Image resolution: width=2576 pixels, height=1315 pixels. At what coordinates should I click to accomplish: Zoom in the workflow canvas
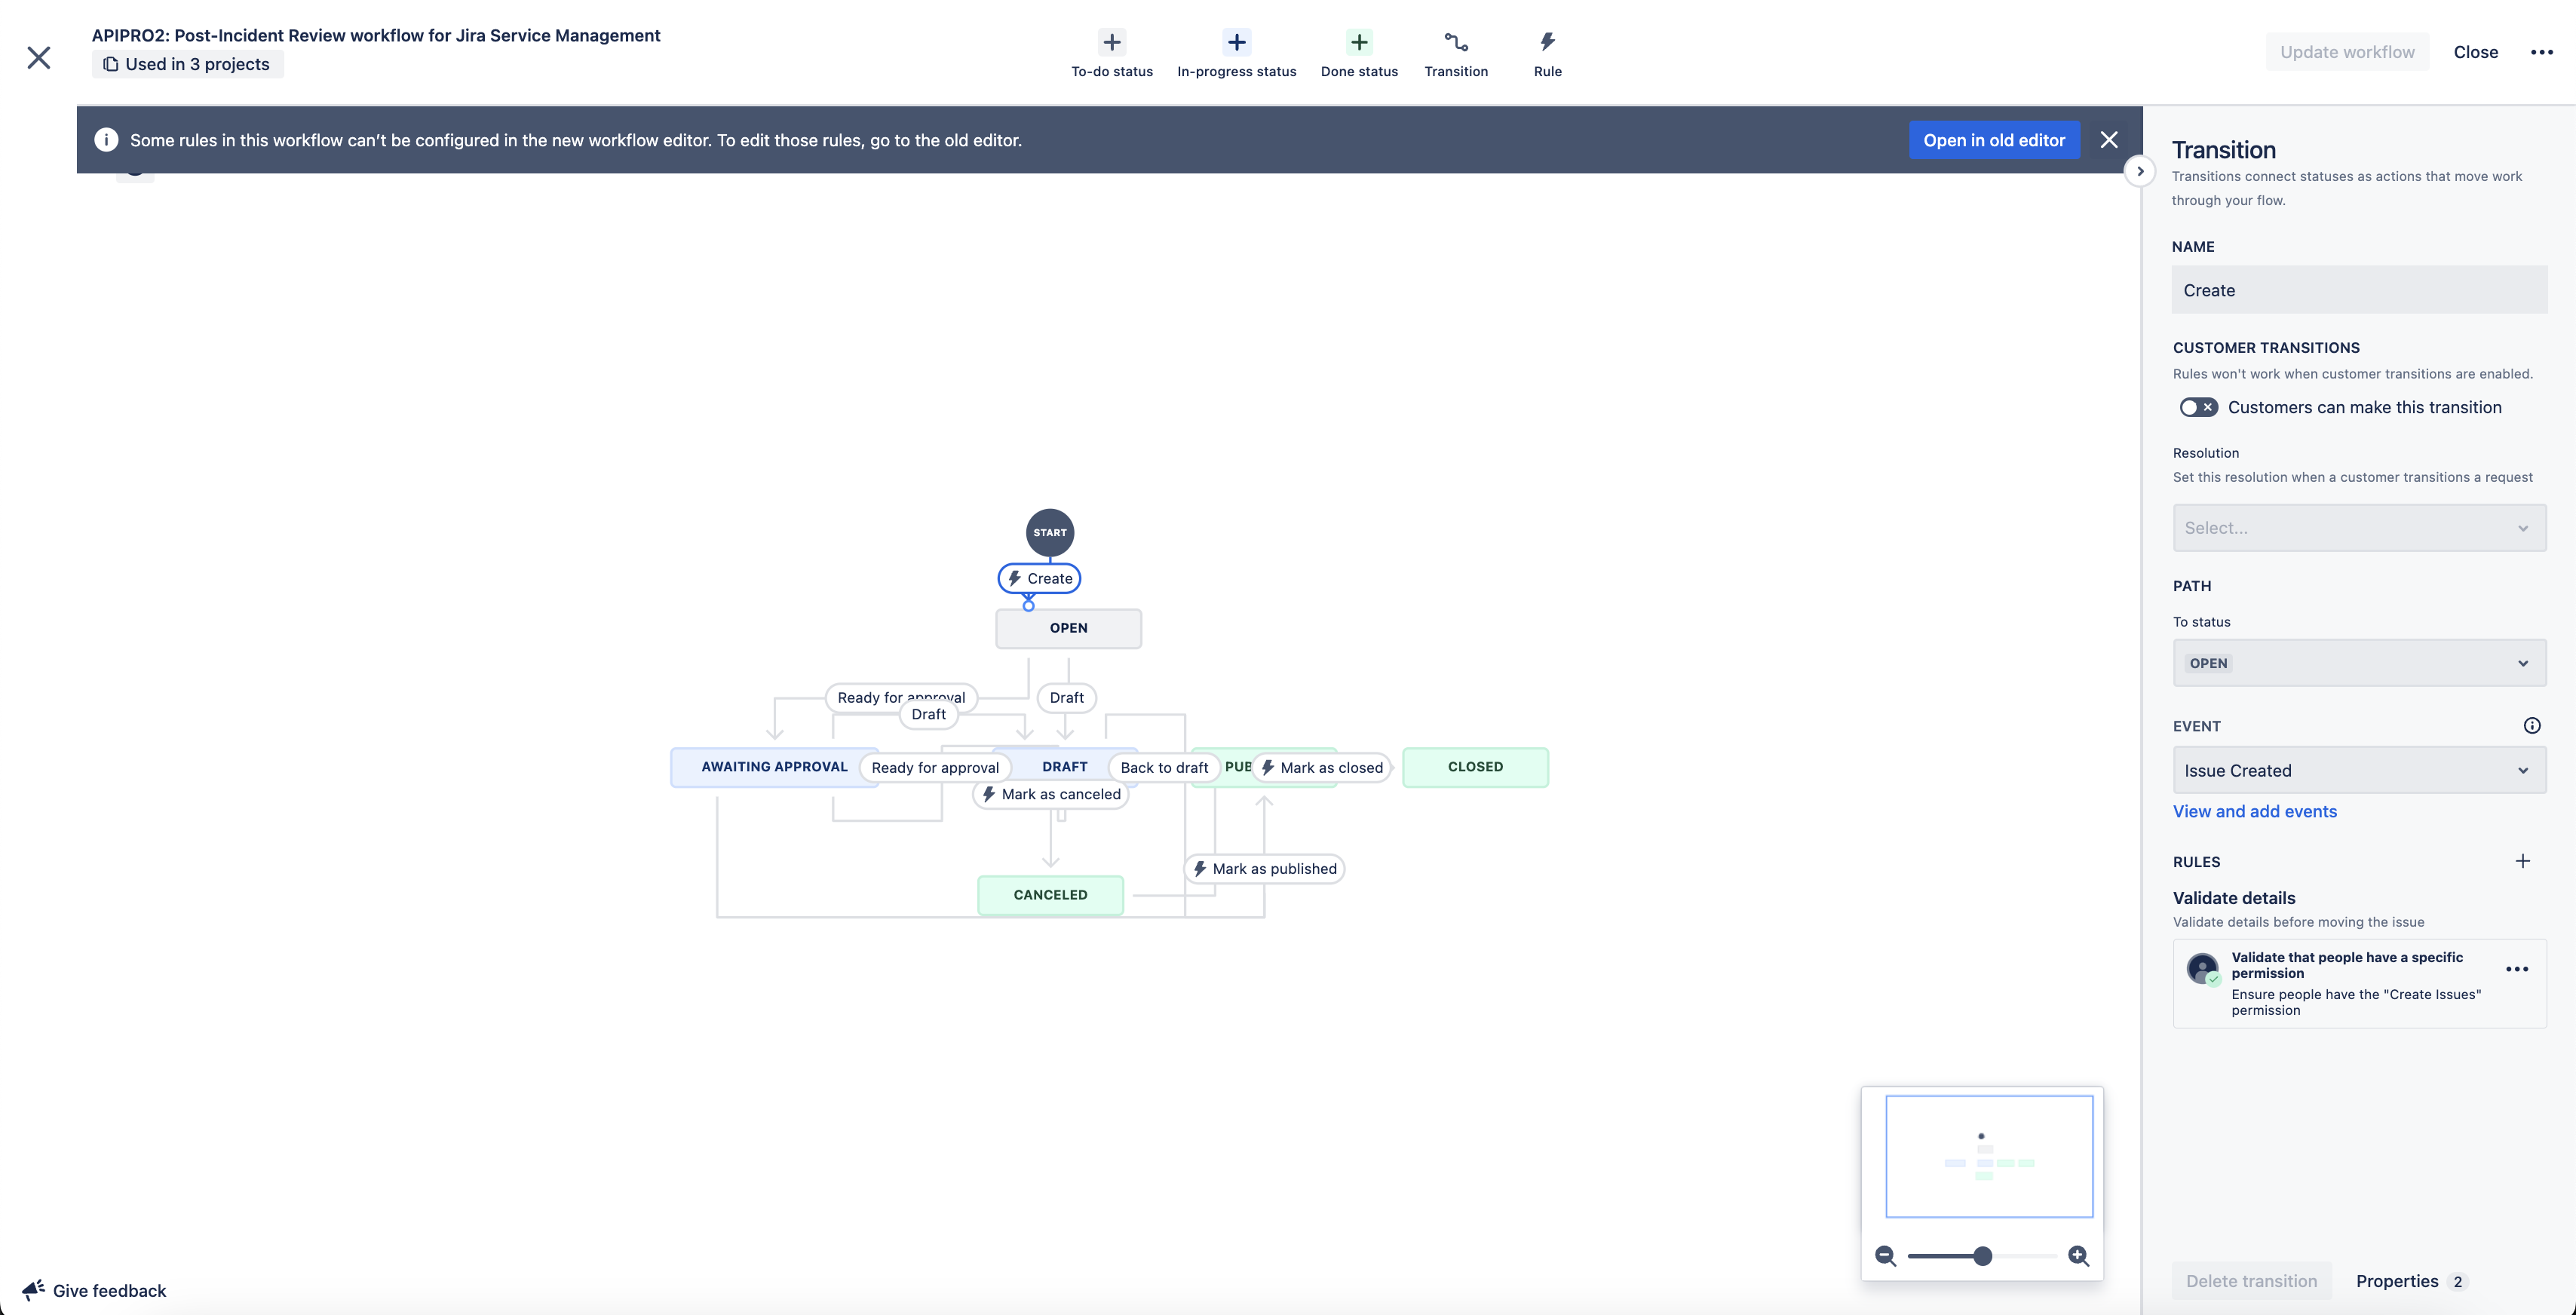[x=2078, y=1256]
